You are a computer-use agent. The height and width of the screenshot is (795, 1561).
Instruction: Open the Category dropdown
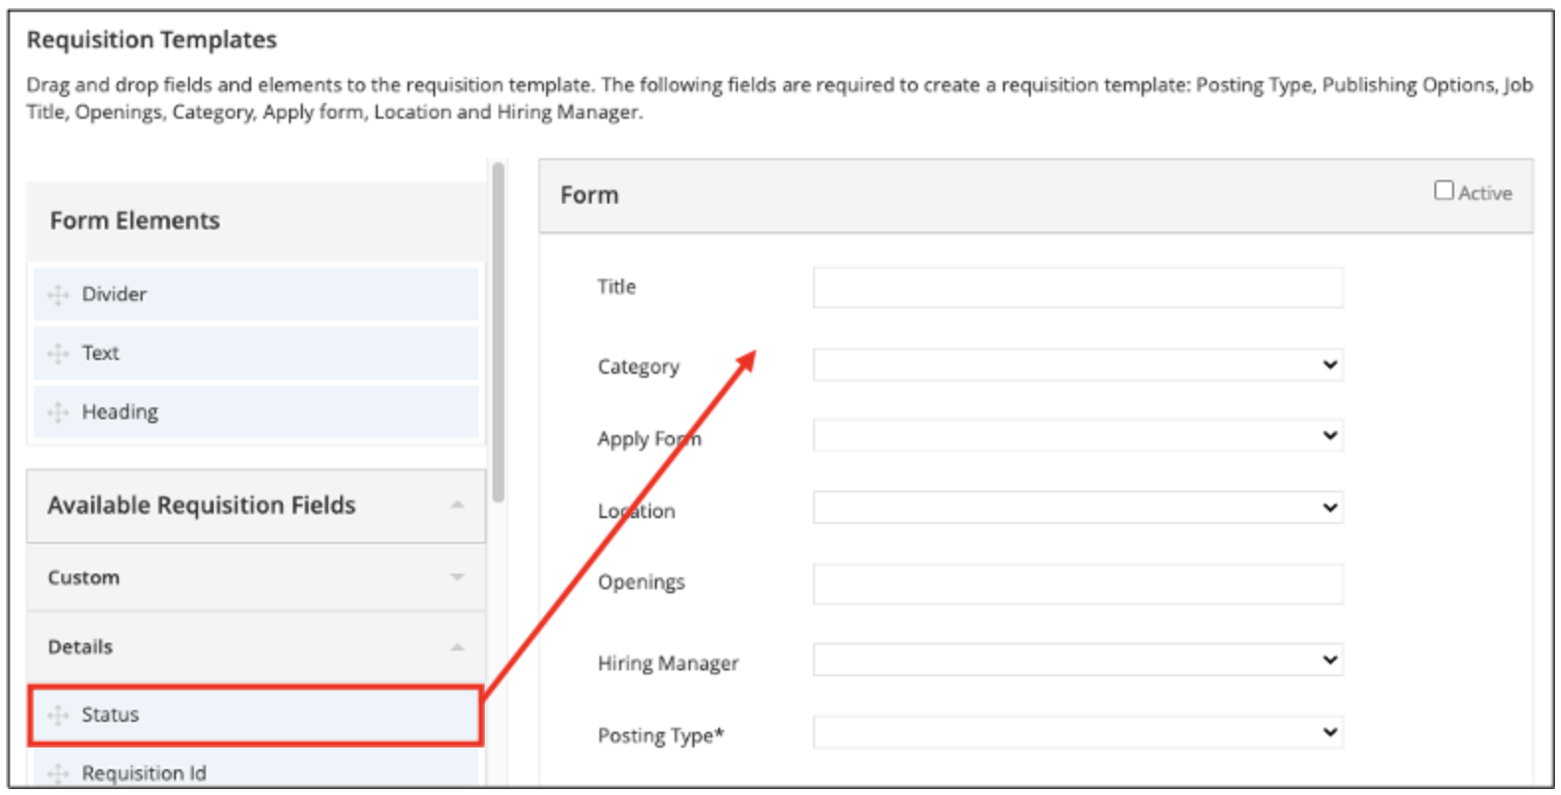pyautogui.click(x=1078, y=365)
